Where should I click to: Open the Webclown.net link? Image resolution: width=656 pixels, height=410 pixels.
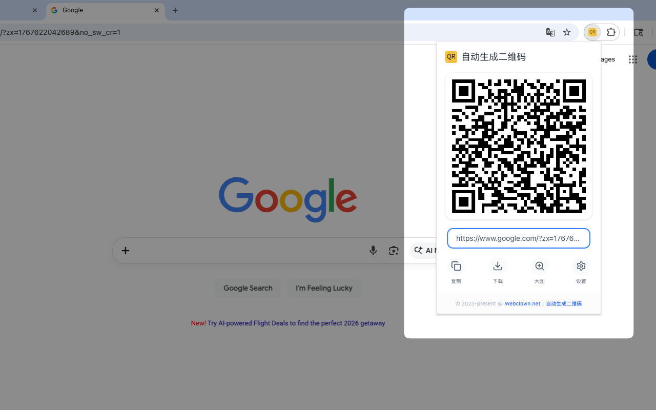click(522, 304)
